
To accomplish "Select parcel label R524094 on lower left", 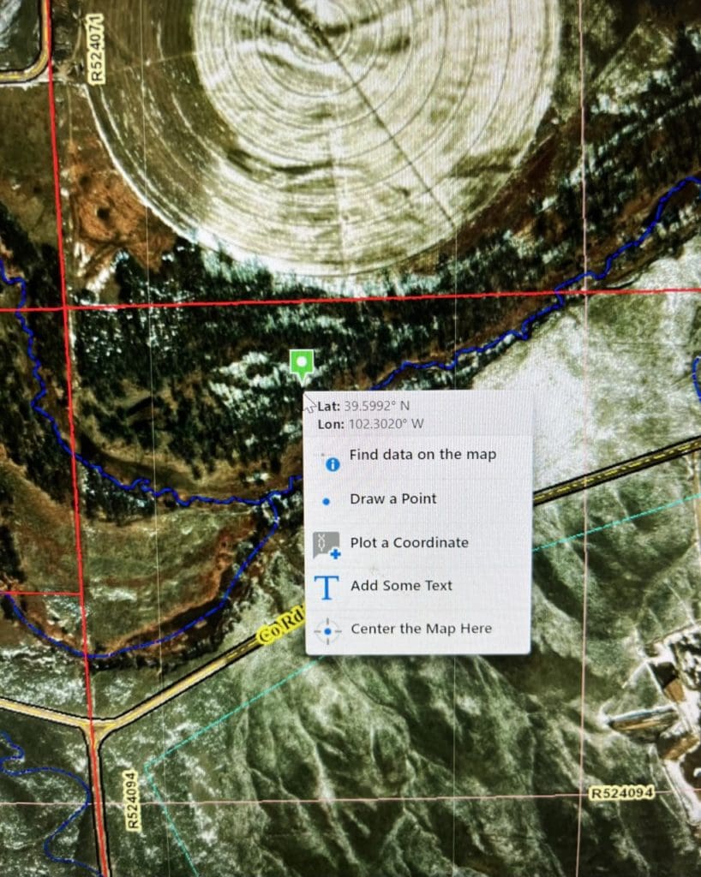I will point(130,801).
